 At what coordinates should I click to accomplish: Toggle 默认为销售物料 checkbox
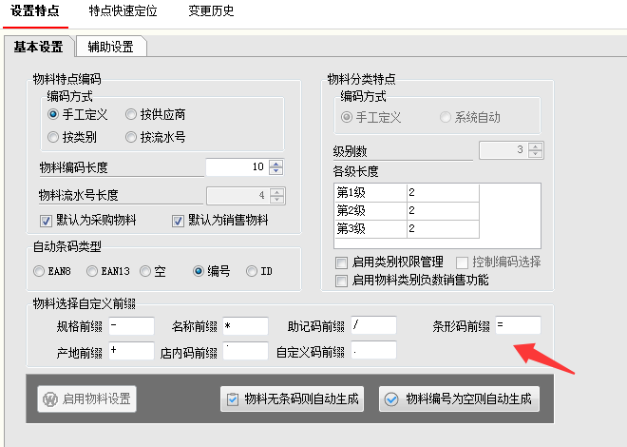[x=178, y=221]
